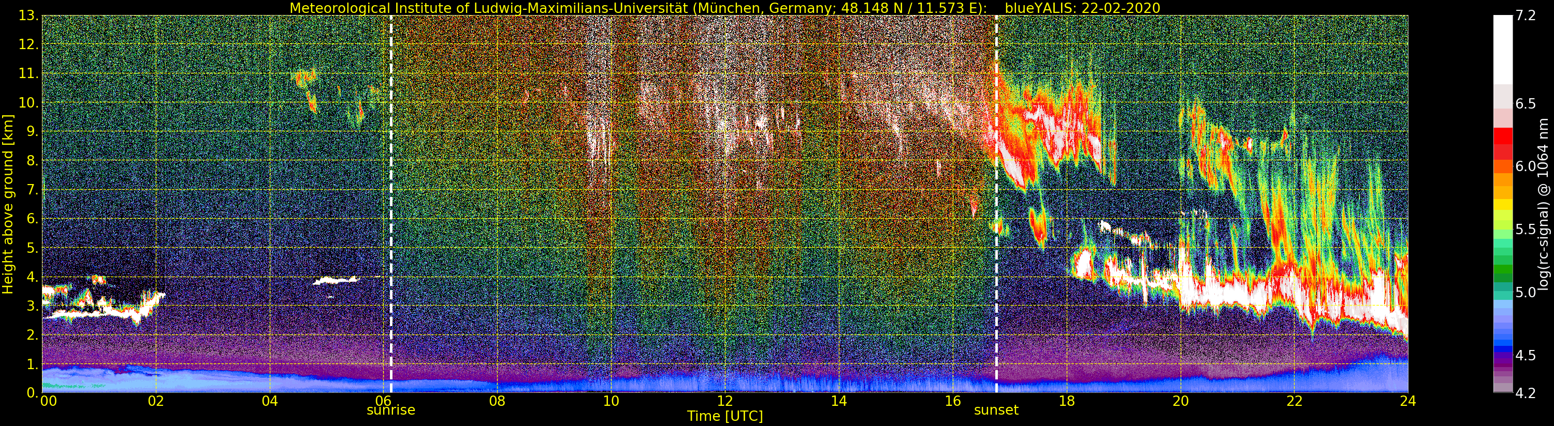Click the y-axis tick label '0.'

pos(33,393)
